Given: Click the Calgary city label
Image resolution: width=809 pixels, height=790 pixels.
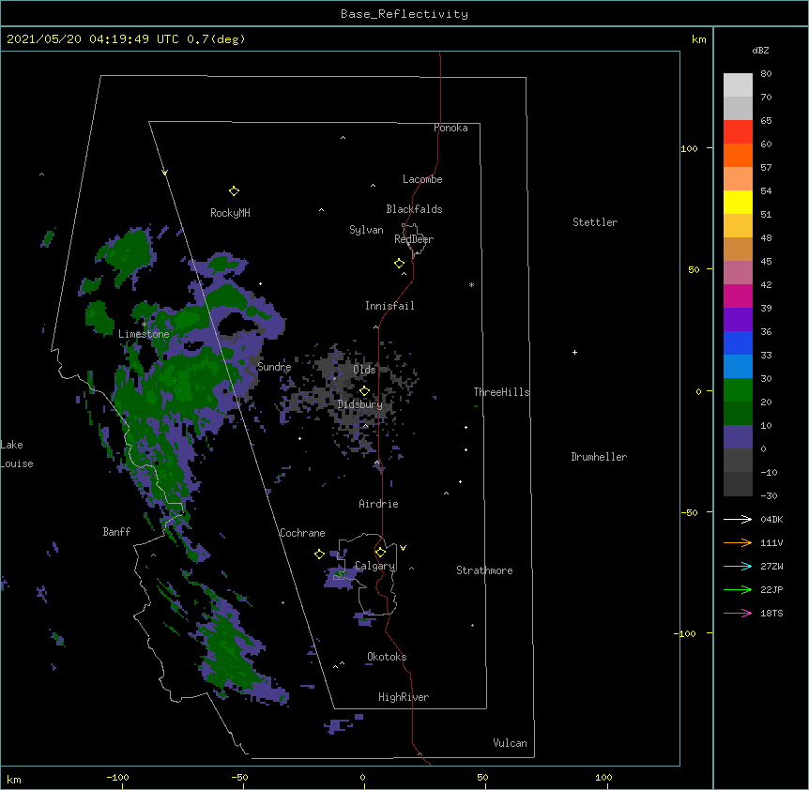Looking at the screenshot, I should 375,566.
